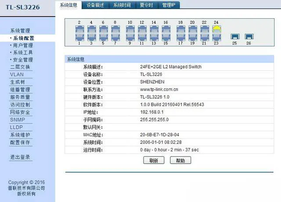Click the IP address value 192.168.0.1
This screenshot has width=281, height=202.
tap(151, 112)
